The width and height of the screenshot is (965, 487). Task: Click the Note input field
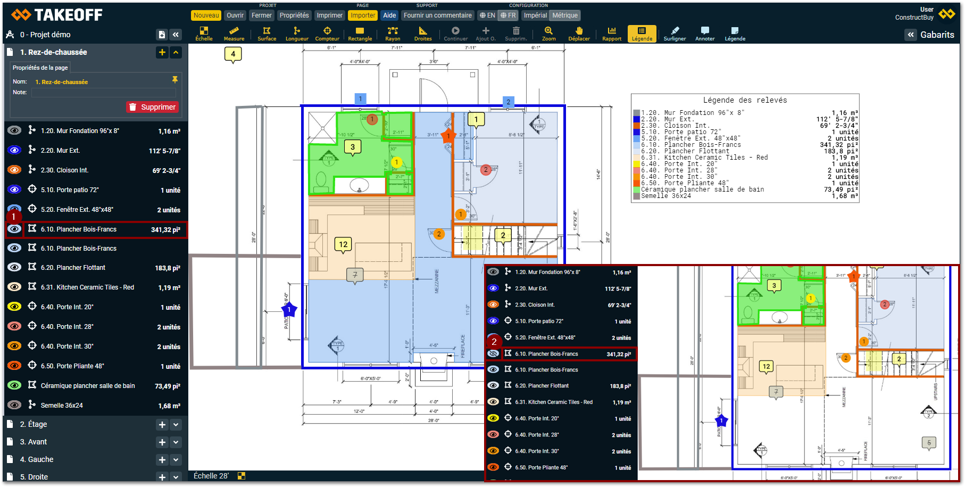click(x=104, y=93)
